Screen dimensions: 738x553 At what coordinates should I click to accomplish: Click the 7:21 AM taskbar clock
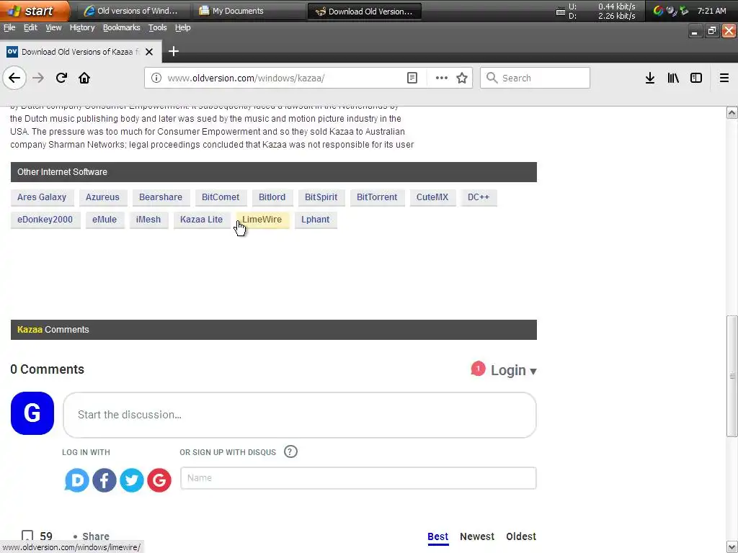(711, 11)
